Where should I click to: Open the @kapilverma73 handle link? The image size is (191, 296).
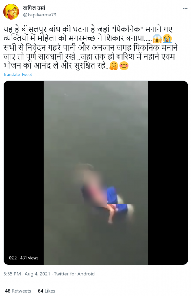[40, 15]
